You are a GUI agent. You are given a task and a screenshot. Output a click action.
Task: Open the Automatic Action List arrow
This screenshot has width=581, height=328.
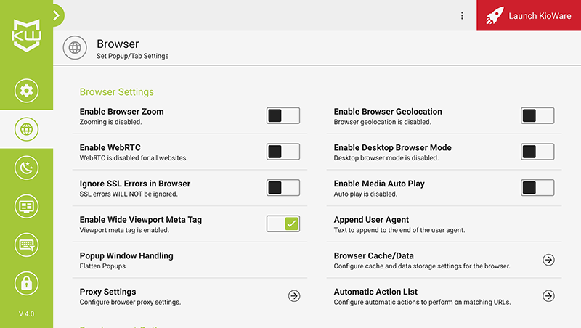[548, 296]
